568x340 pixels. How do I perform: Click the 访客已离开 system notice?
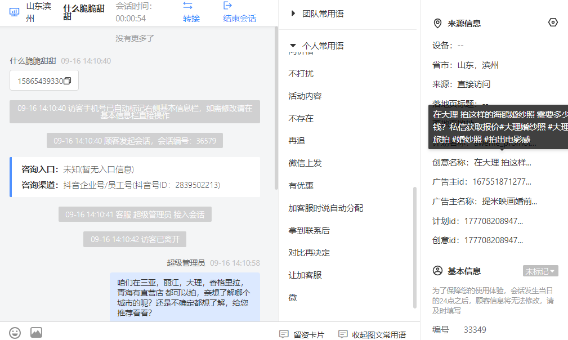[135, 239]
